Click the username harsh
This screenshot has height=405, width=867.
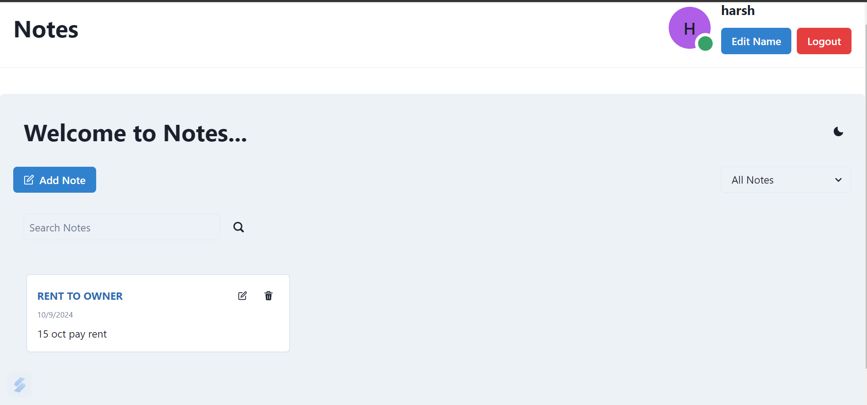click(738, 10)
